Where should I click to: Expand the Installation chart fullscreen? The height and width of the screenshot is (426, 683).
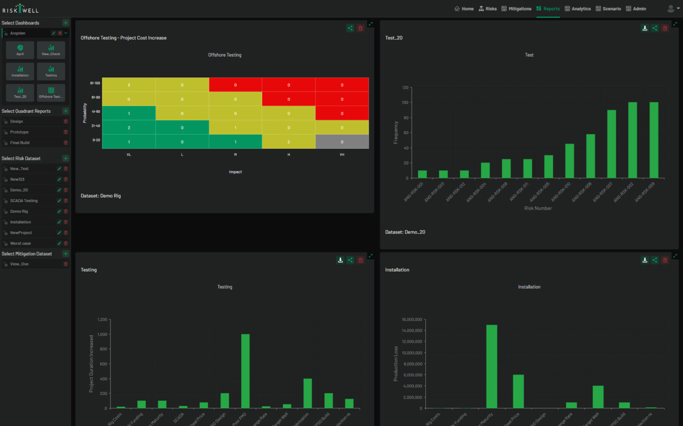pyautogui.click(x=675, y=256)
